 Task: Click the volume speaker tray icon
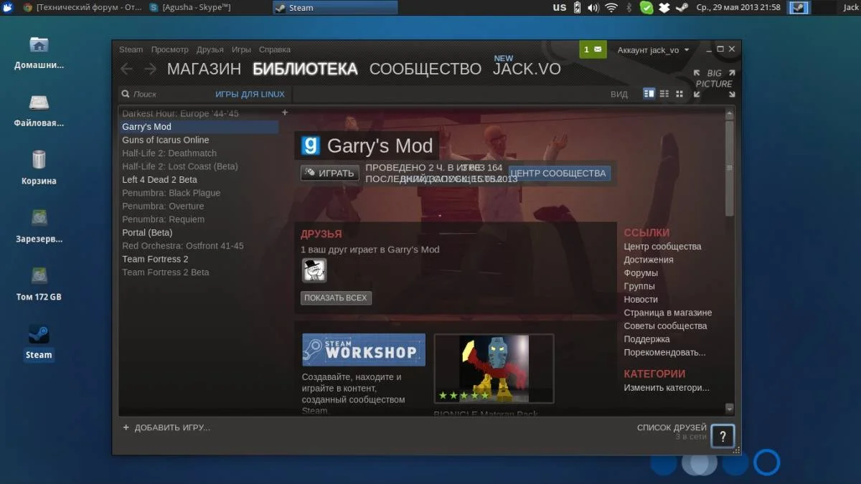click(x=593, y=8)
